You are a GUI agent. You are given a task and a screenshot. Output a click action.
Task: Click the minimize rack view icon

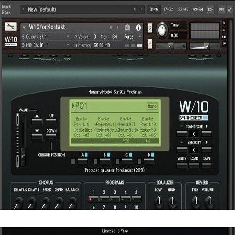(x=230, y=9)
